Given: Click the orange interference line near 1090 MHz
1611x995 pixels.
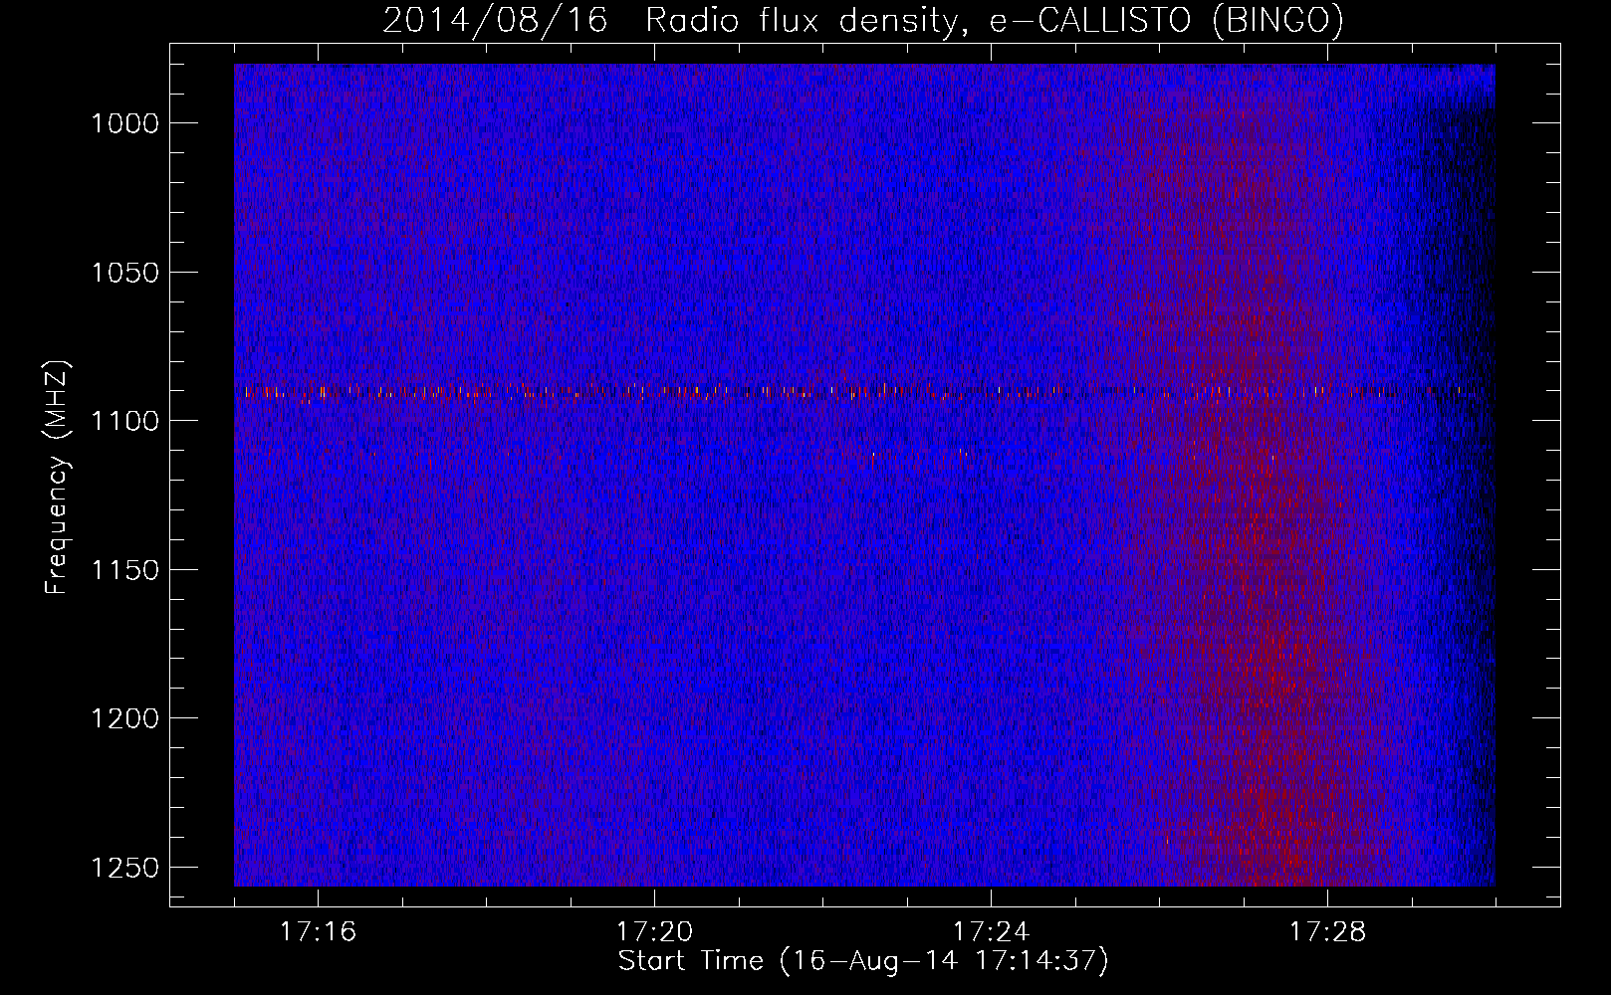Looking at the screenshot, I should coord(864,392).
